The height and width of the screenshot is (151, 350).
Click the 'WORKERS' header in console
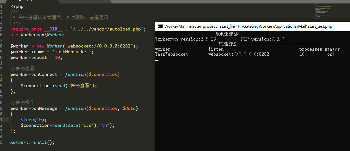pos(227,44)
